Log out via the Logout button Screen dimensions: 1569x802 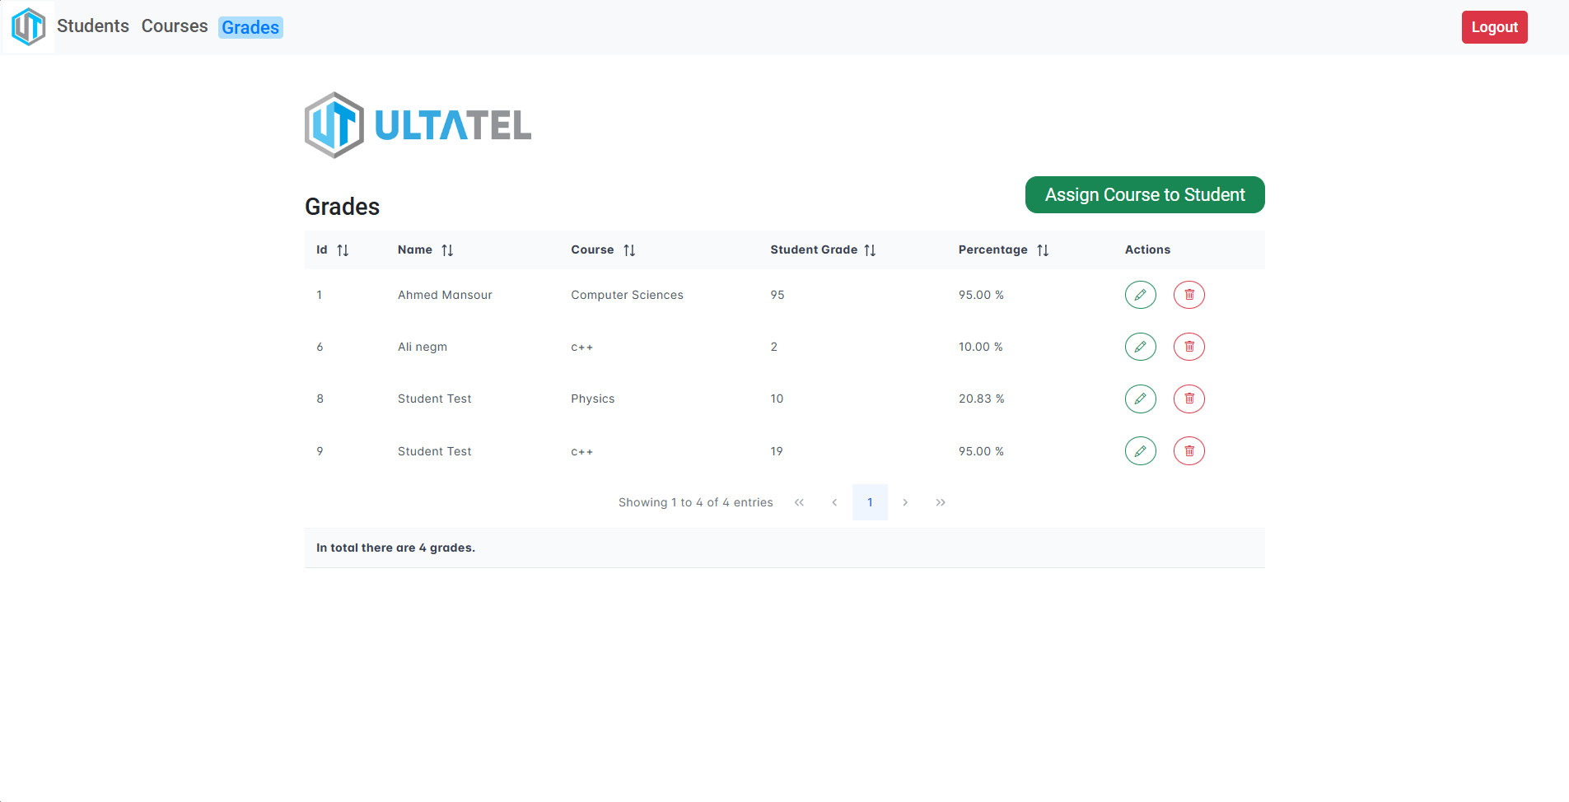(1494, 26)
